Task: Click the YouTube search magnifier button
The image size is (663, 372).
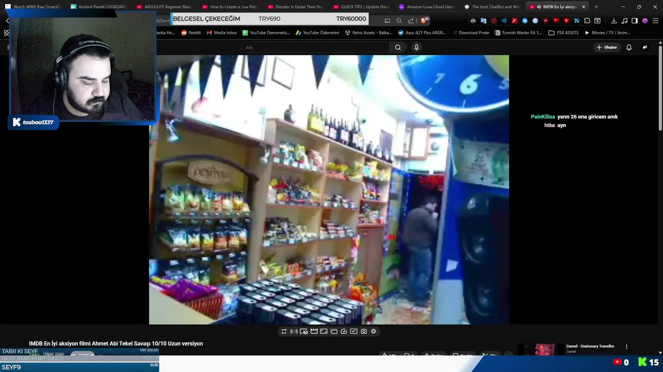Action: pyautogui.click(x=398, y=47)
